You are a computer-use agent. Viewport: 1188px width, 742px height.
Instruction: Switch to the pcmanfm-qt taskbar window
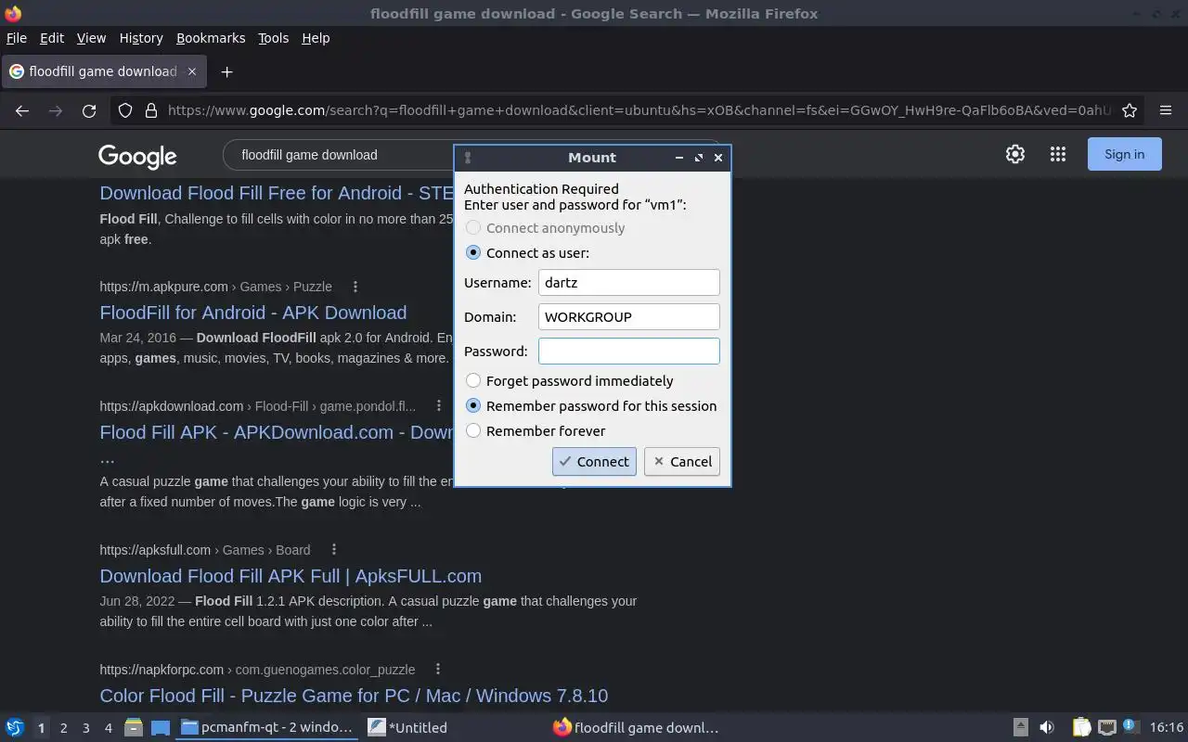(267, 727)
